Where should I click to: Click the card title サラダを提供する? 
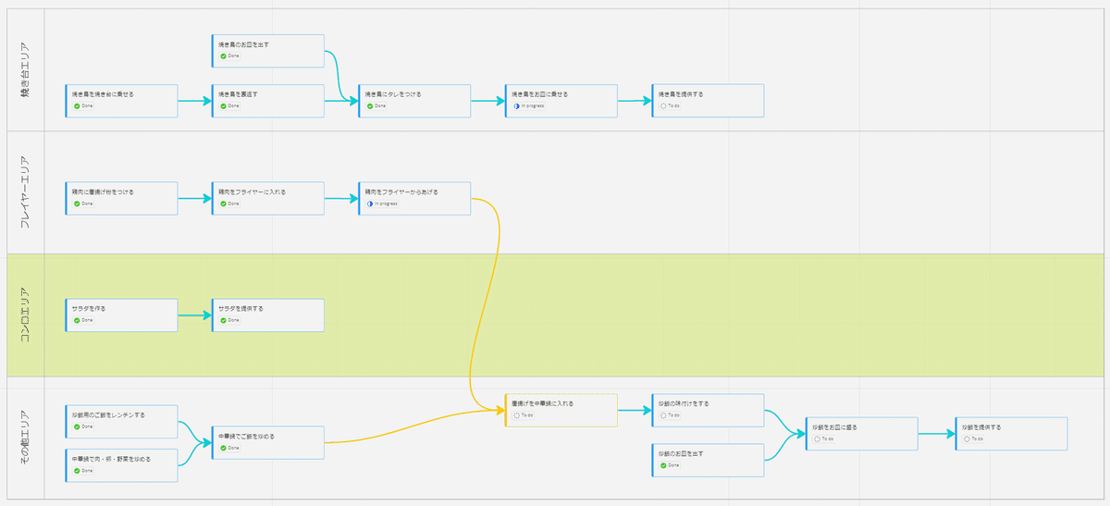point(240,308)
